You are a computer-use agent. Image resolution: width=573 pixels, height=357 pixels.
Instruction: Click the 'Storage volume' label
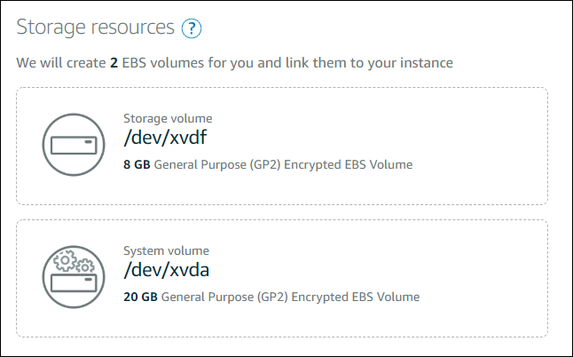pyautogui.click(x=168, y=118)
